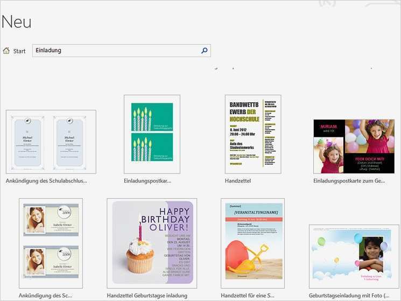Click the 'Ankündigung des Sc...' caption
Viewport: 401px width, 301px height.
[45, 296]
